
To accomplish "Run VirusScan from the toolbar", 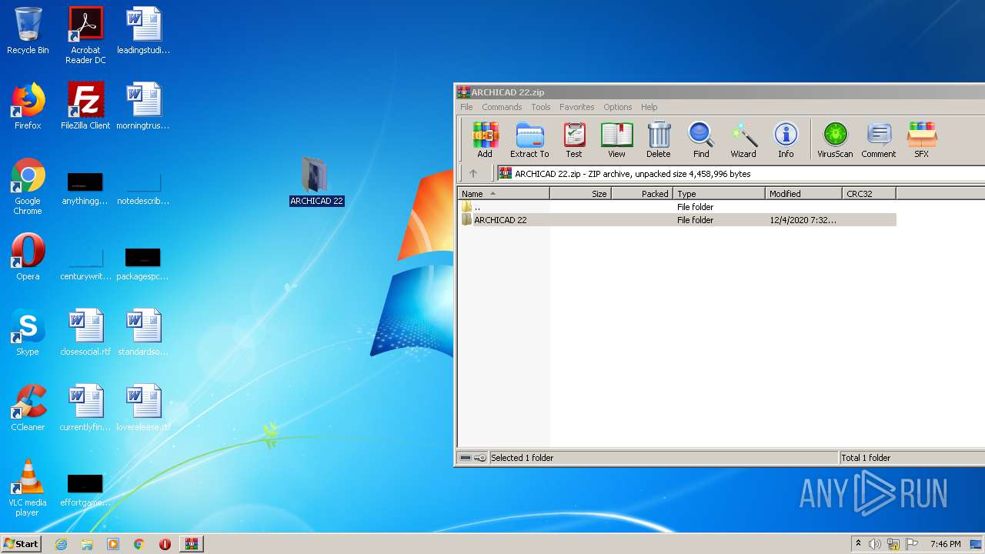I will tap(835, 140).
